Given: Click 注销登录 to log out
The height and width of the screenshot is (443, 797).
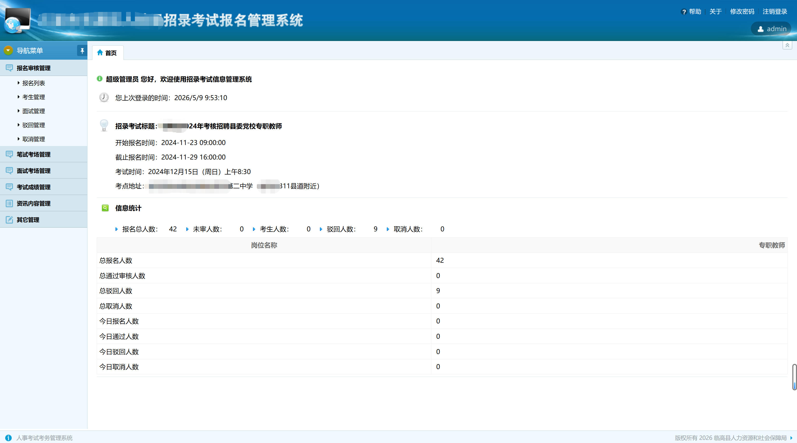Looking at the screenshot, I should (775, 12).
